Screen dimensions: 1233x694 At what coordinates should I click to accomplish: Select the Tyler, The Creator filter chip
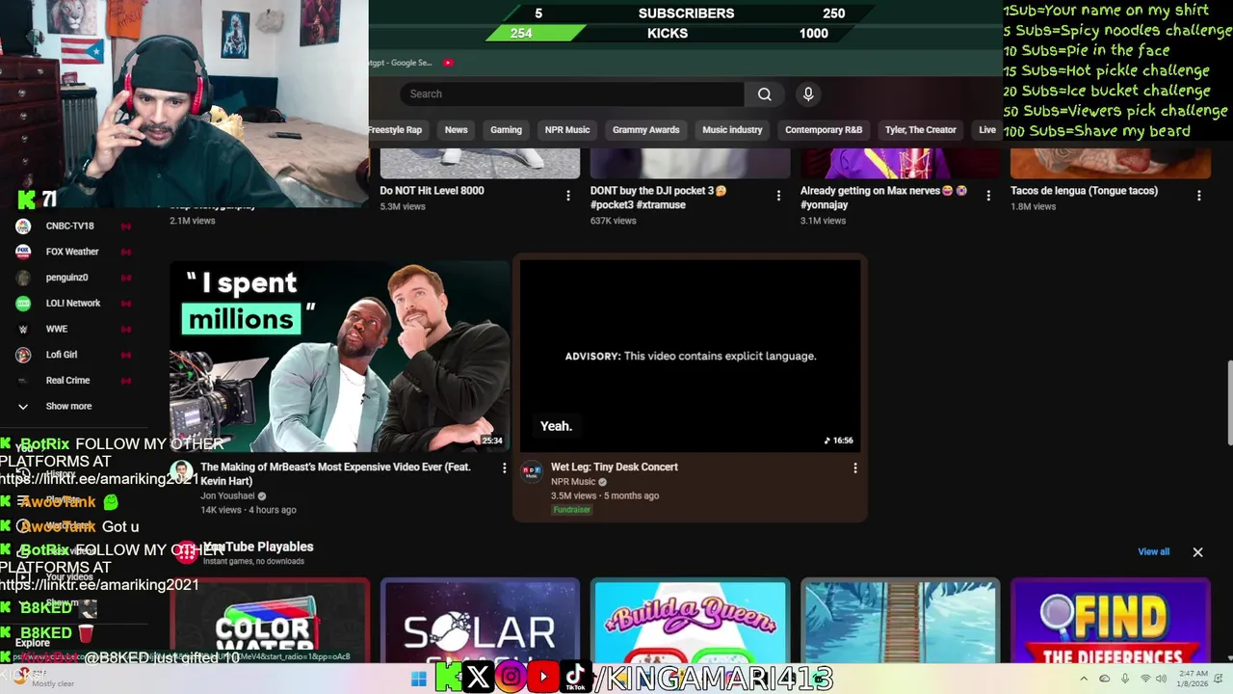tap(921, 130)
